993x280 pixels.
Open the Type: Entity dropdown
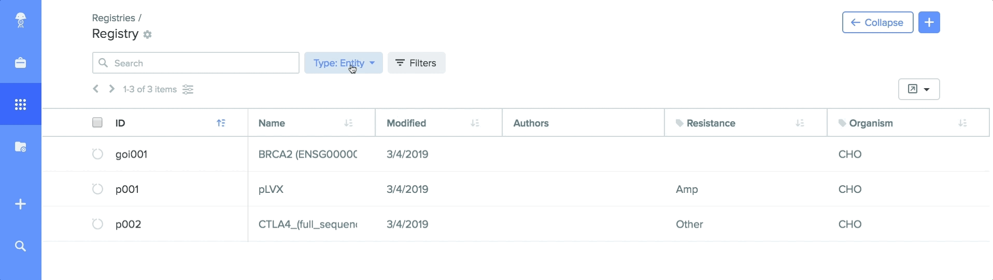click(344, 63)
